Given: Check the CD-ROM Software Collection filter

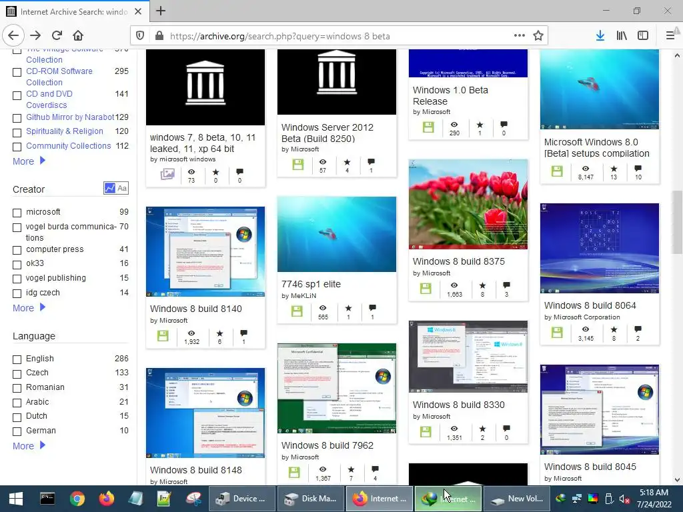Looking at the screenshot, I should pyautogui.click(x=17, y=72).
